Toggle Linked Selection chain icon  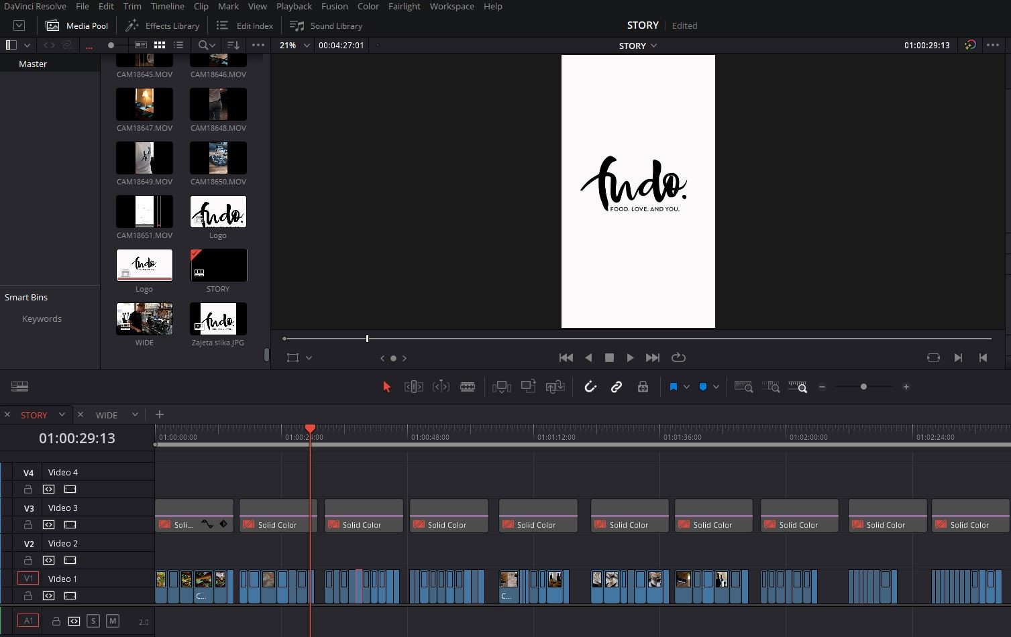[x=616, y=387]
